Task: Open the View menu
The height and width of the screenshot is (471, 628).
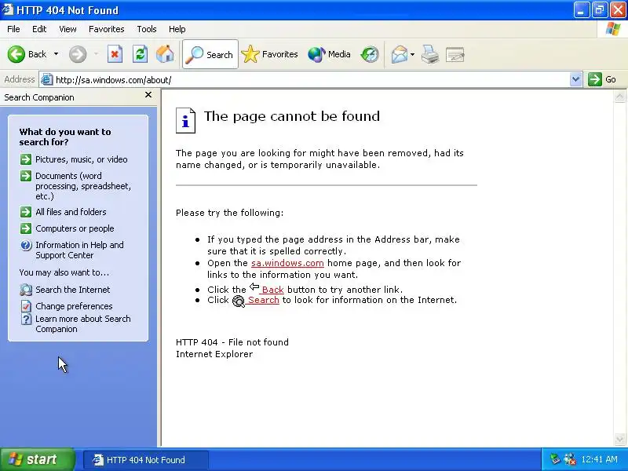Action: [x=68, y=29]
